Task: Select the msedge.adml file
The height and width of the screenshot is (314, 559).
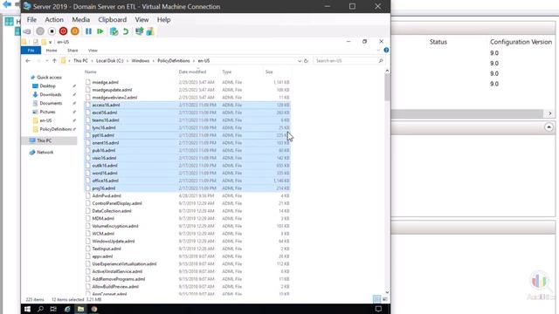Action: click(x=105, y=82)
